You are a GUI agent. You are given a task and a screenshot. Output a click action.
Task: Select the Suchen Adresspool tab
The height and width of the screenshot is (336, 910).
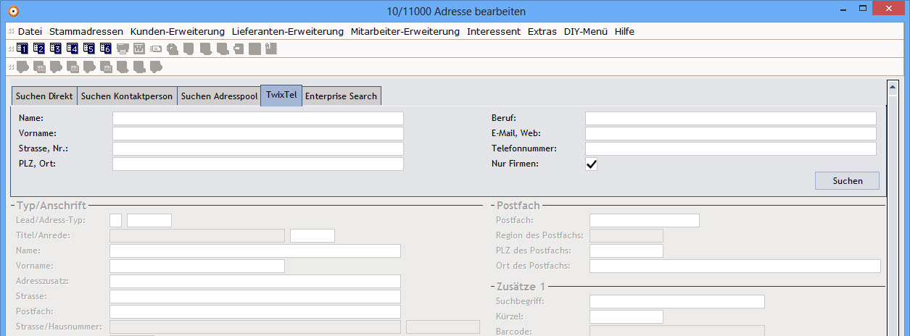pos(219,96)
